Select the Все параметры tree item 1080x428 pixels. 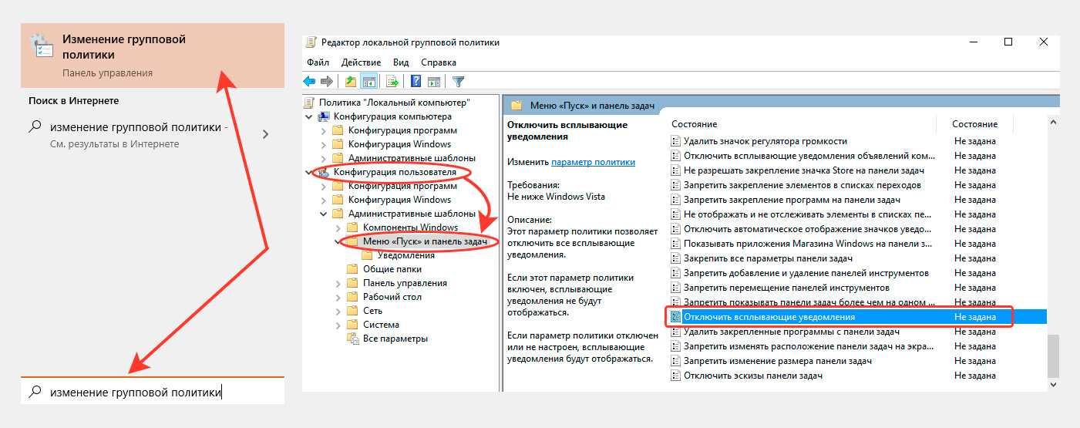point(395,339)
